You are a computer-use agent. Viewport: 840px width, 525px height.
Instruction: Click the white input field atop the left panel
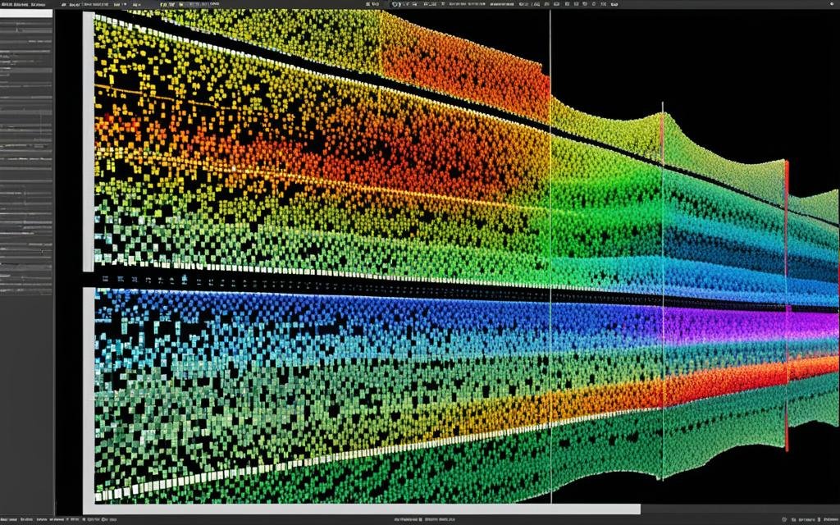(x=26, y=13)
